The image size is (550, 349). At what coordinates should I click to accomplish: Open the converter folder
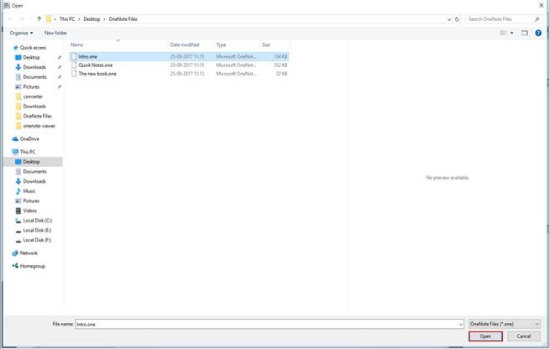pyautogui.click(x=33, y=96)
